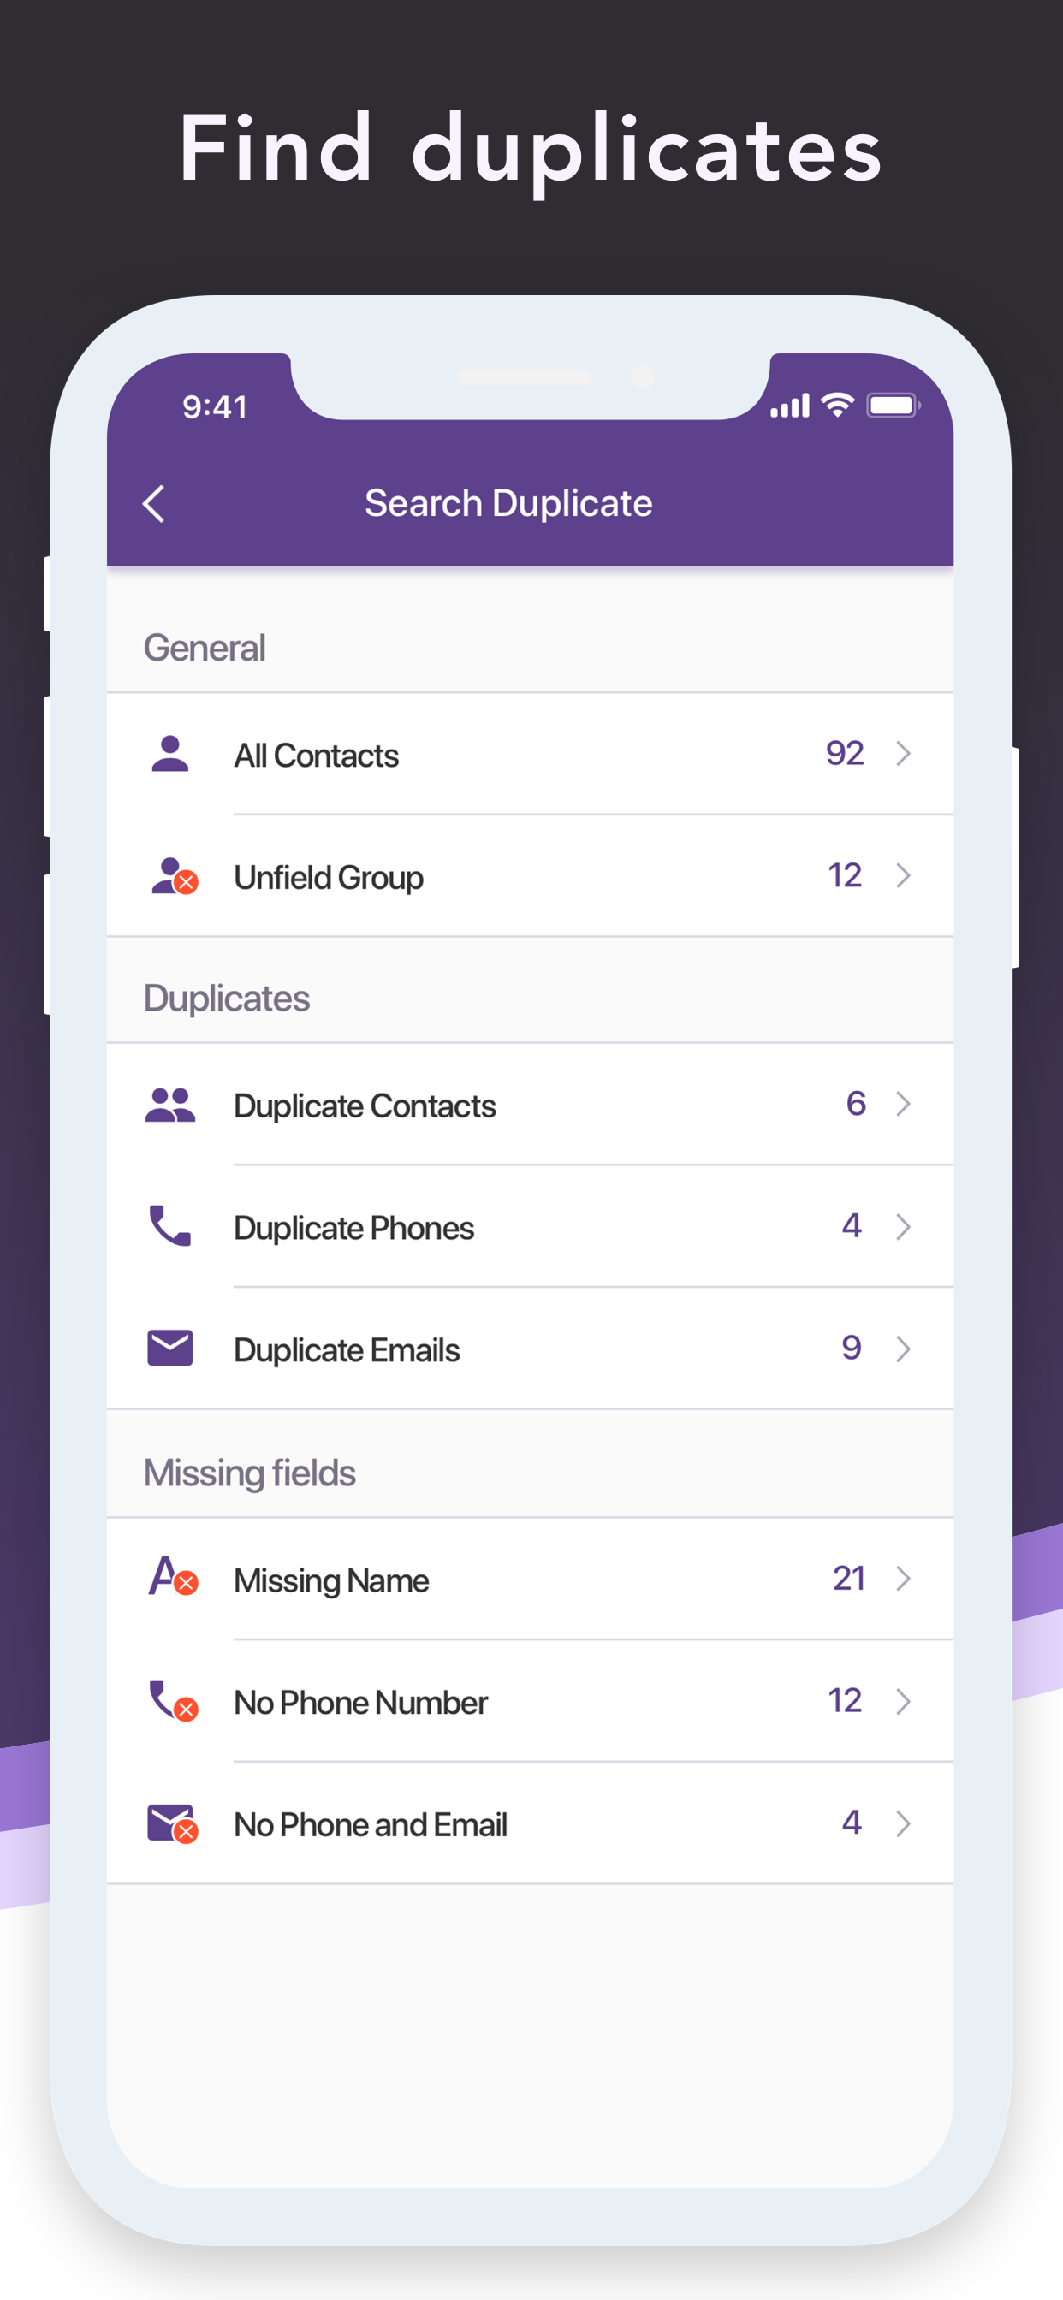This screenshot has height=2300, width=1063.
Task: Click the Missing fields section header
Action: pos(249,1473)
